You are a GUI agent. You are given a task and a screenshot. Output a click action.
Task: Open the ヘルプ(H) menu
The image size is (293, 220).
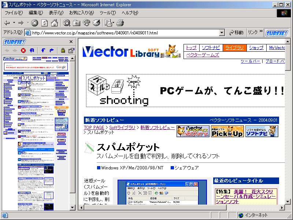[130, 13]
